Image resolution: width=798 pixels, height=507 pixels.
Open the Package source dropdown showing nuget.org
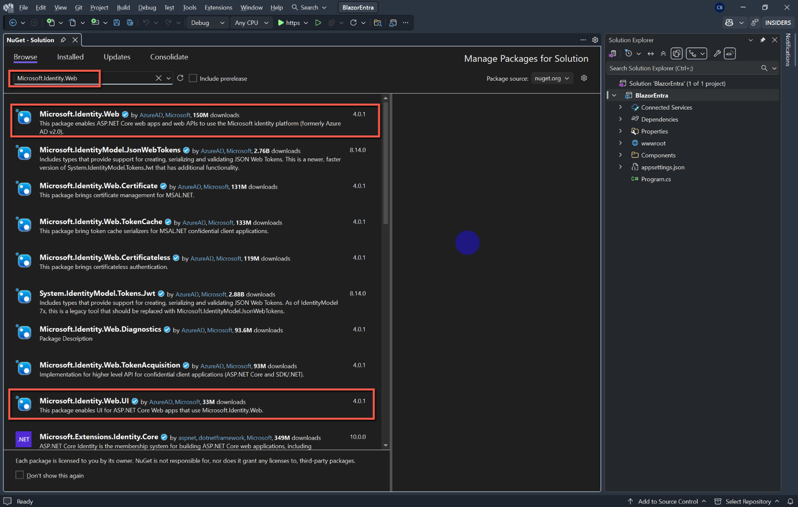(x=552, y=78)
